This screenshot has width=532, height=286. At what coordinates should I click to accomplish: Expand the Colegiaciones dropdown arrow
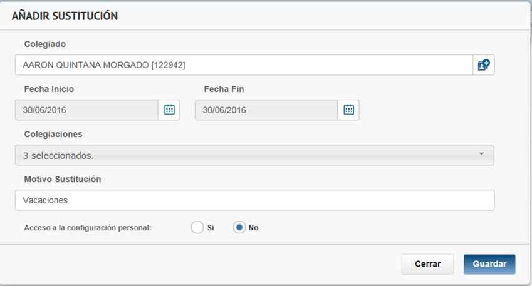481,154
